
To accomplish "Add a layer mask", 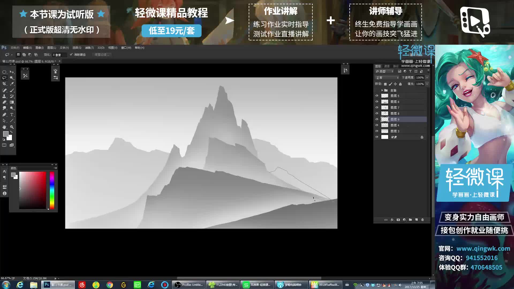I will (398, 220).
